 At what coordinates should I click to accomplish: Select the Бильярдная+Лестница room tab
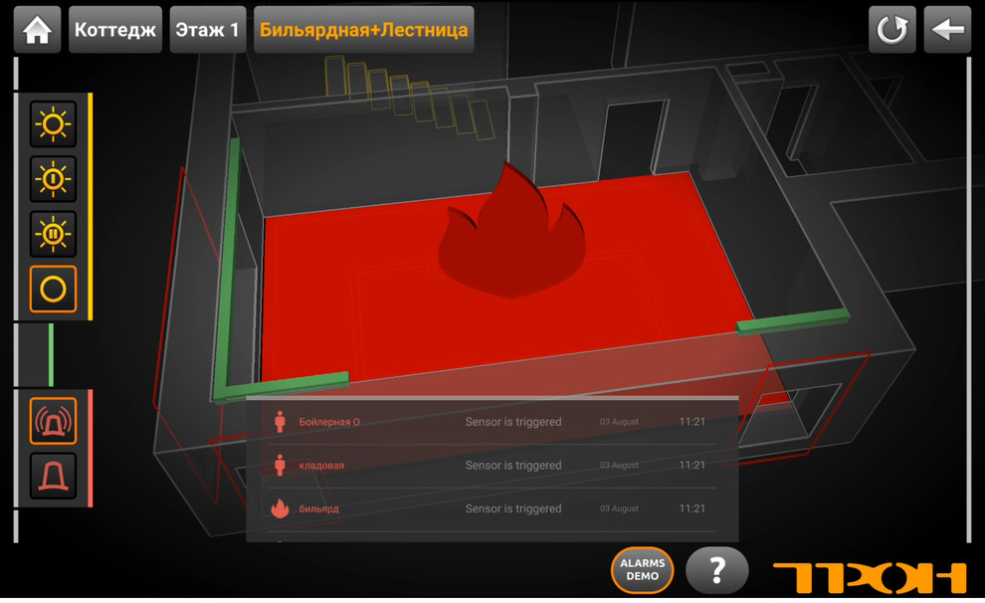pyautogui.click(x=363, y=30)
